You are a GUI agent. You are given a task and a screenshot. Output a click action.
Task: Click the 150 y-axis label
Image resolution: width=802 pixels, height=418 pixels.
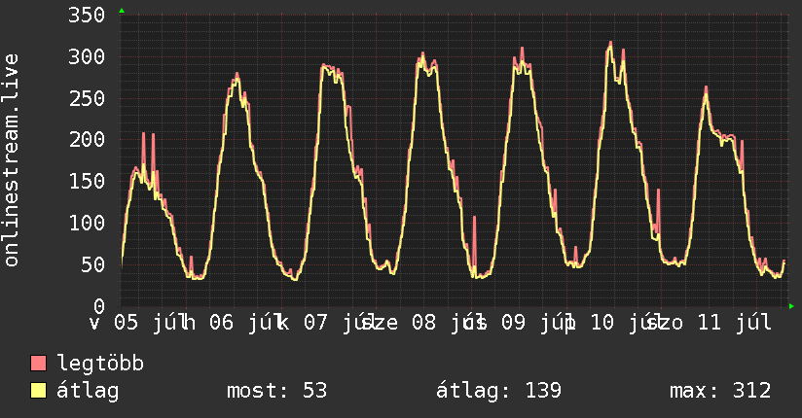[87, 182]
